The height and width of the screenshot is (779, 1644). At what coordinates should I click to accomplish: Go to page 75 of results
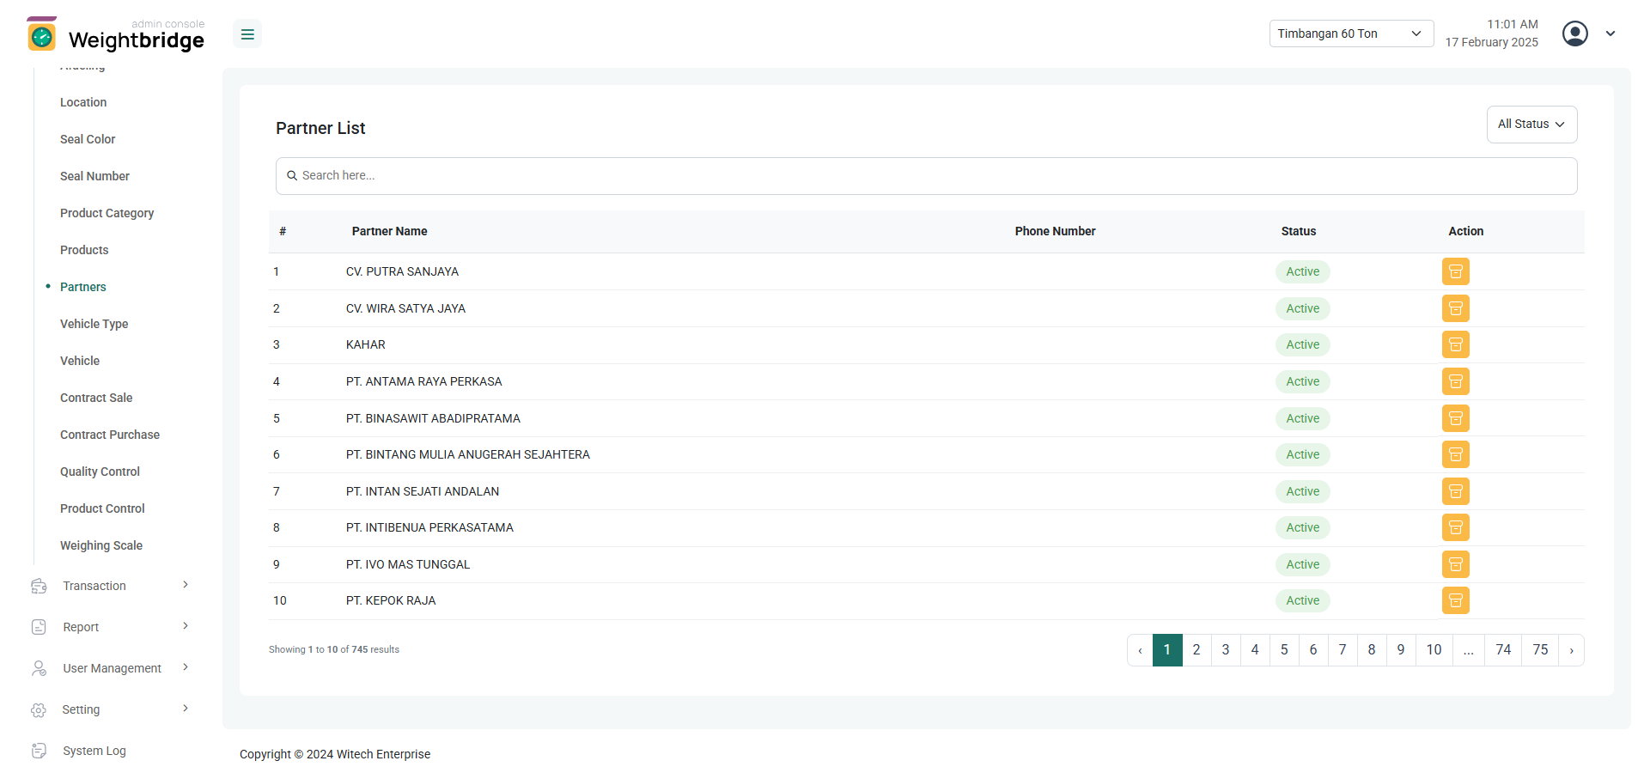[1540, 650]
